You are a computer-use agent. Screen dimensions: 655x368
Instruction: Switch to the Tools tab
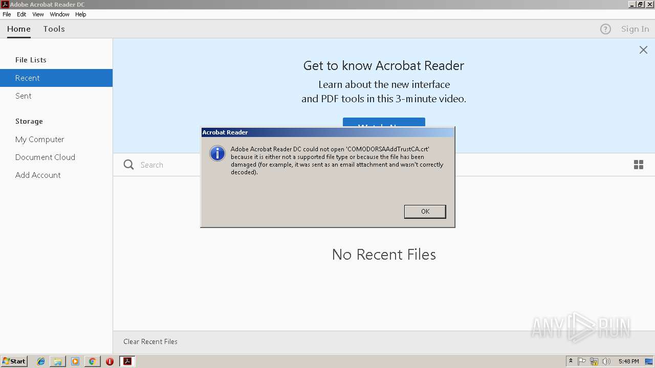pos(54,29)
